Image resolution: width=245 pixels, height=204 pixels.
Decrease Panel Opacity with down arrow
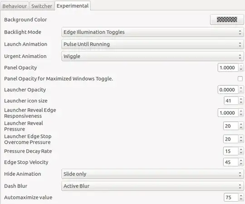(241, 69)
